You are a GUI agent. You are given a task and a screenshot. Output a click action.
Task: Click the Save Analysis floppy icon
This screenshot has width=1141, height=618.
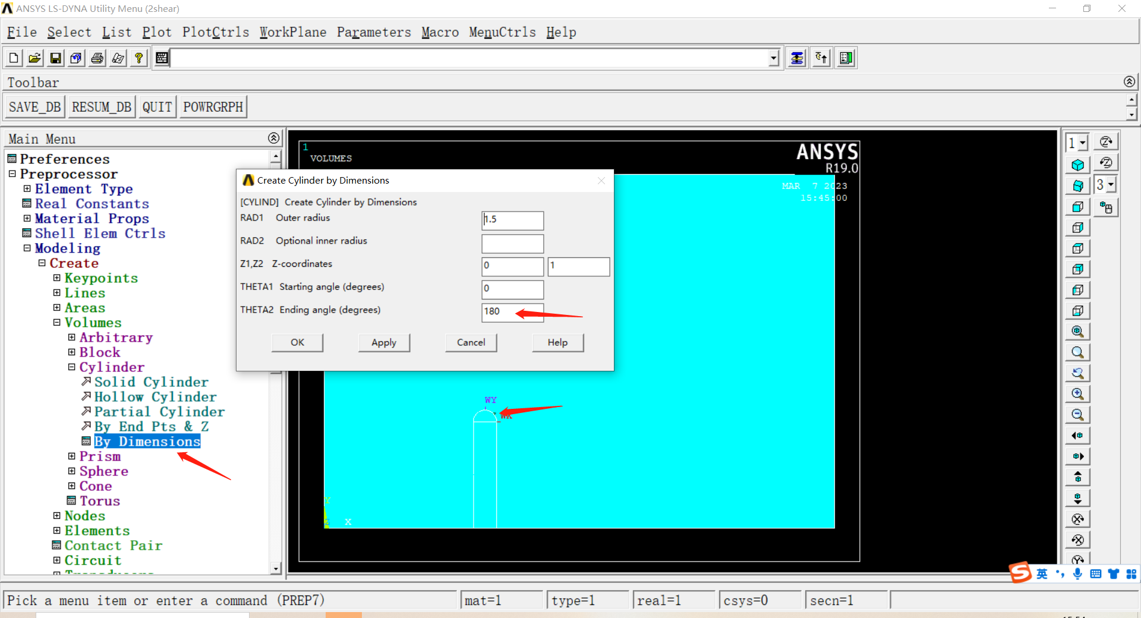pyautogui.click(x=55, y=58)
